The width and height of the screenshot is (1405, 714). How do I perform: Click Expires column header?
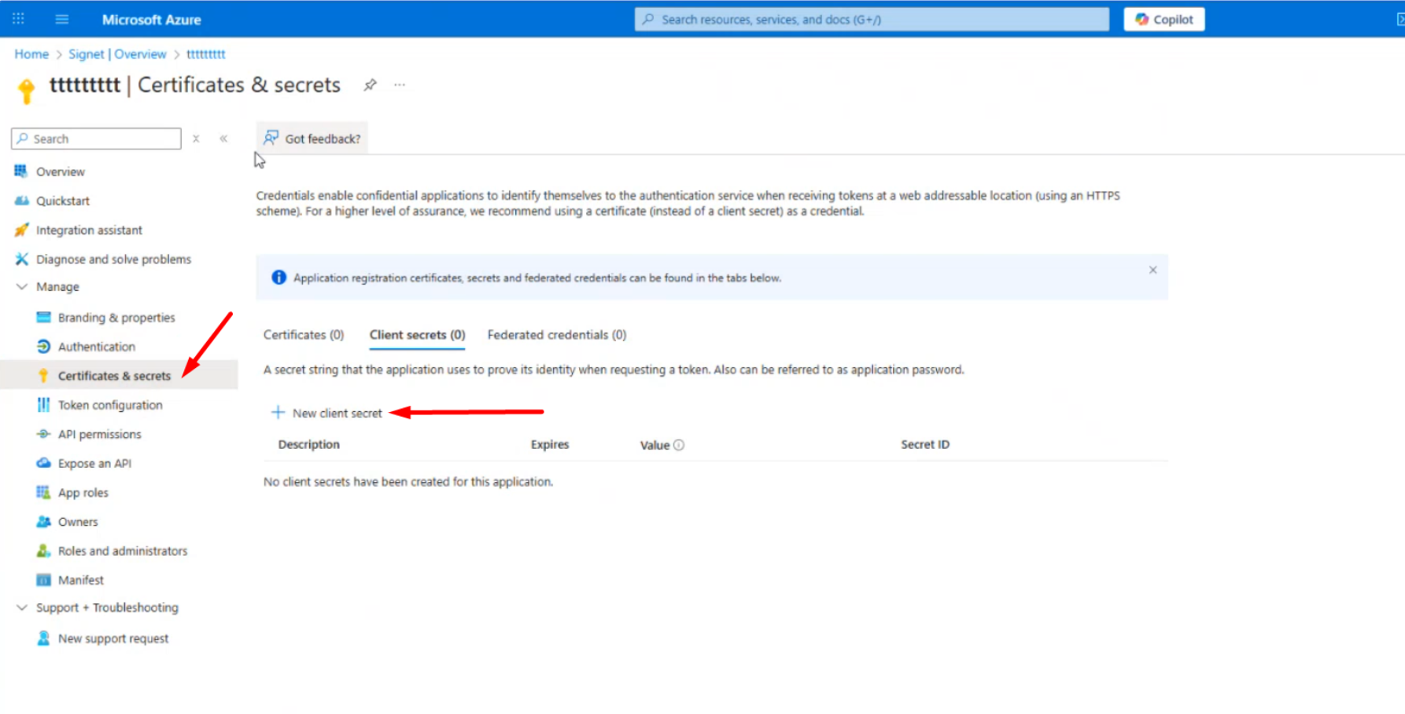(x=549, y=444)
